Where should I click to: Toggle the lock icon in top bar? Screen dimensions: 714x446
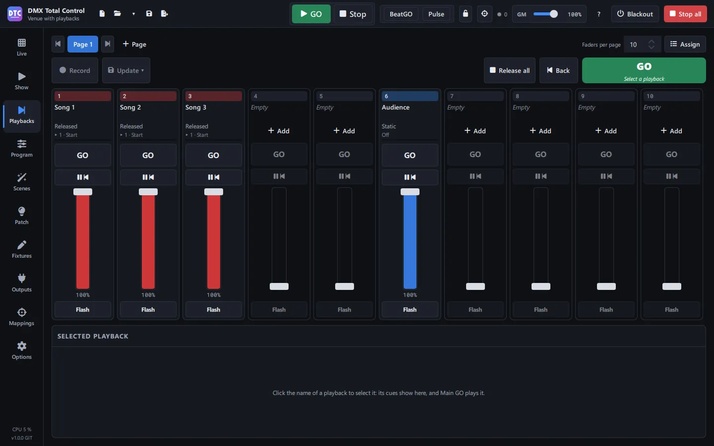(465, 14)
